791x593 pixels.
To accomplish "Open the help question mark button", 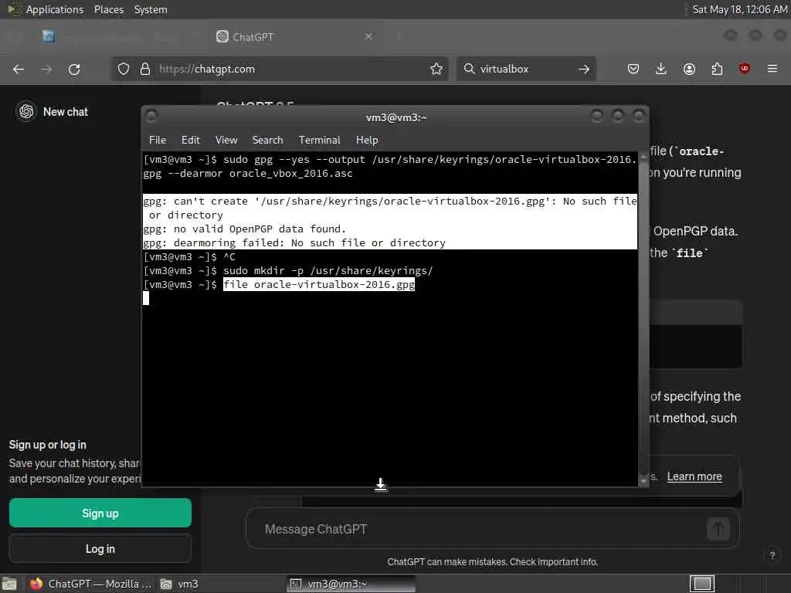I will 772,556.
